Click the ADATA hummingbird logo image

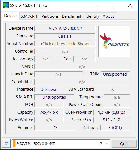click(x=114, y=41)
